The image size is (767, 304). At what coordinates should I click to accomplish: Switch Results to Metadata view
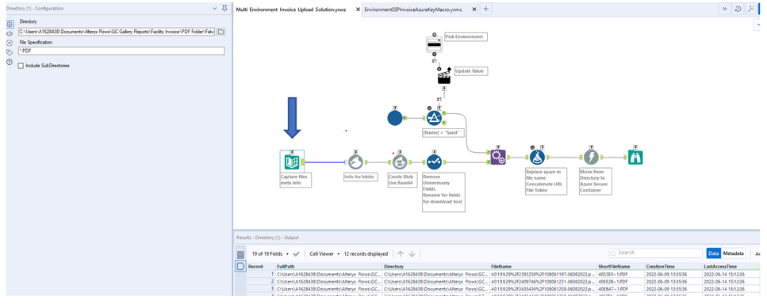pos(733,253)
